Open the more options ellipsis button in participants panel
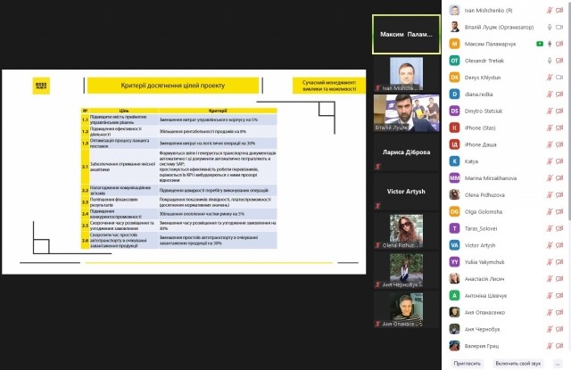The width and height of the screenshot is (571, 370). (x=557, y=364)
